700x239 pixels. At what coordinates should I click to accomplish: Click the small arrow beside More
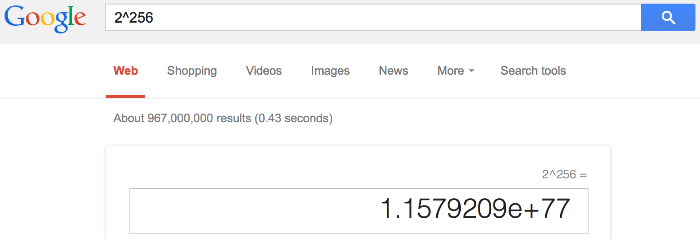pyautogui.click(x=471, y=71)
